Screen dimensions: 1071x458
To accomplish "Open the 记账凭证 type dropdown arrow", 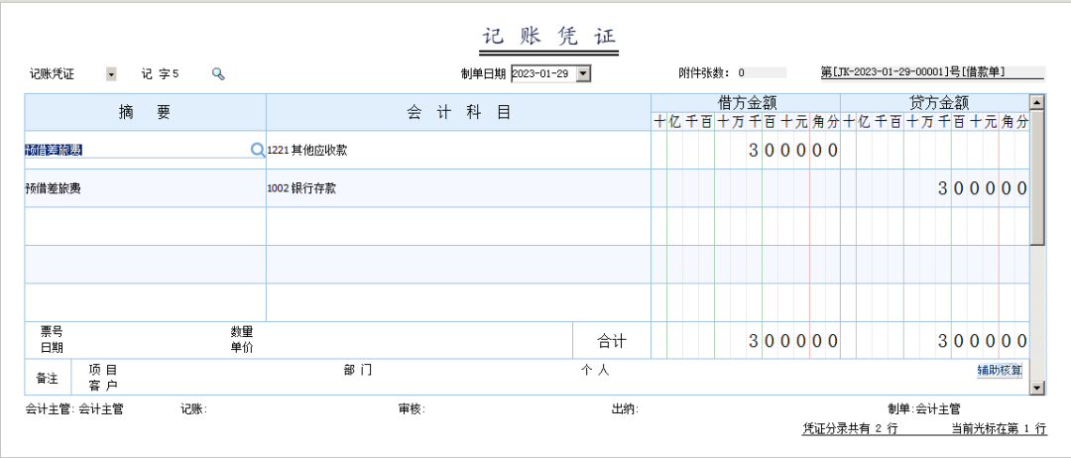I will 111,73.
